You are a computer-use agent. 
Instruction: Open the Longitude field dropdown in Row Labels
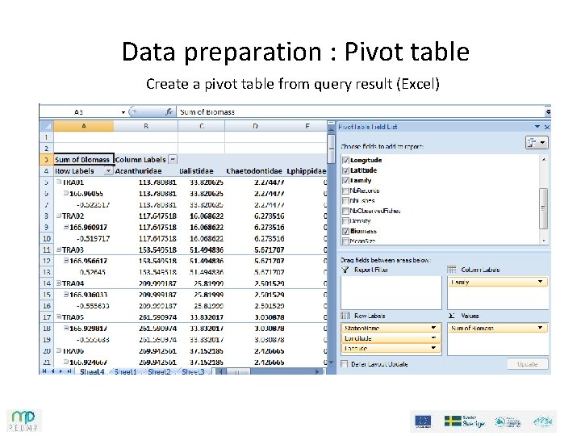coord(433,337)
